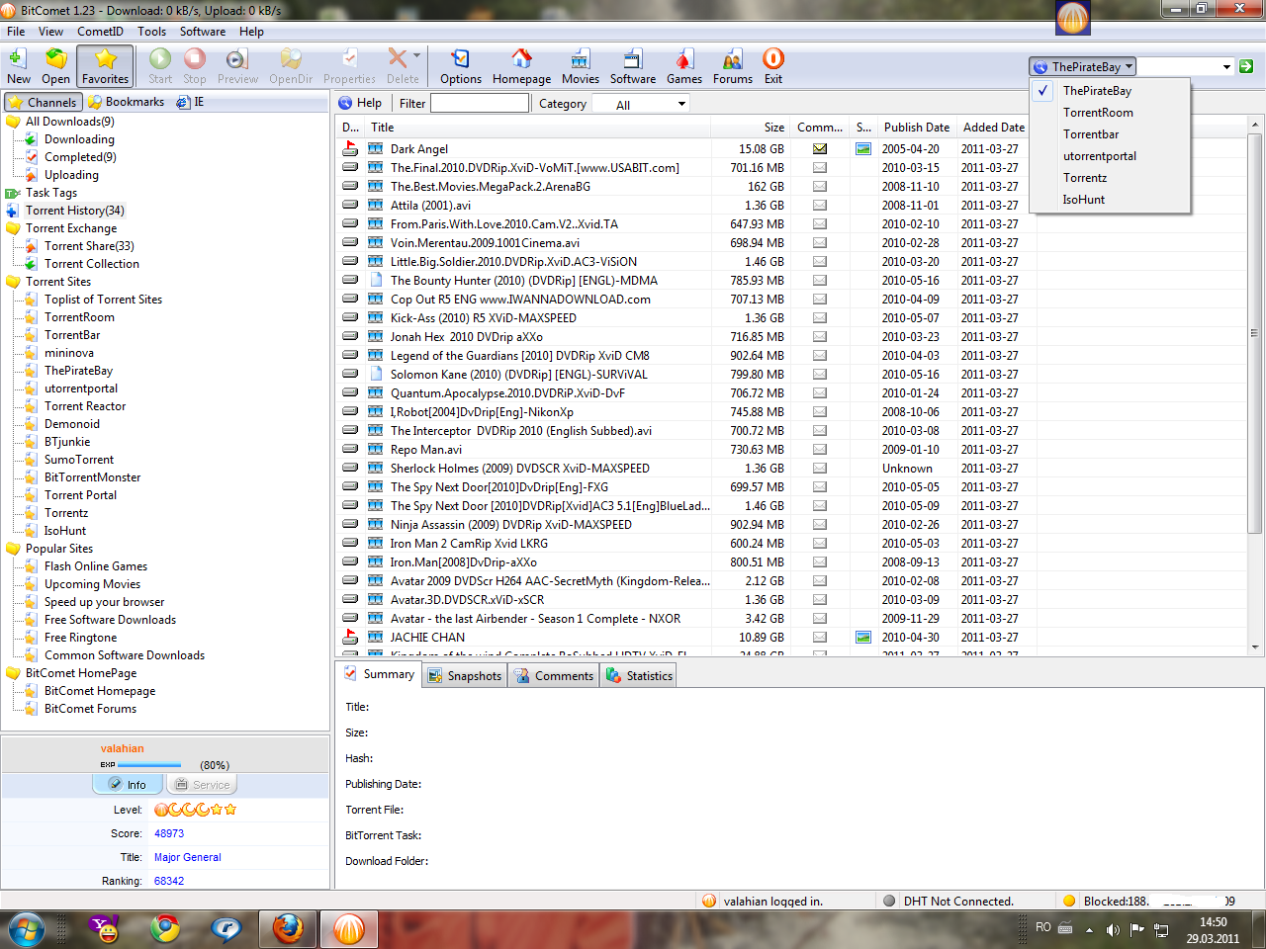Open the Software toolbar icon

(633, 66)
